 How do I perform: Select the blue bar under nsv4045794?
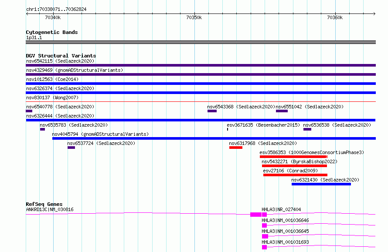[x=214, y=138]
